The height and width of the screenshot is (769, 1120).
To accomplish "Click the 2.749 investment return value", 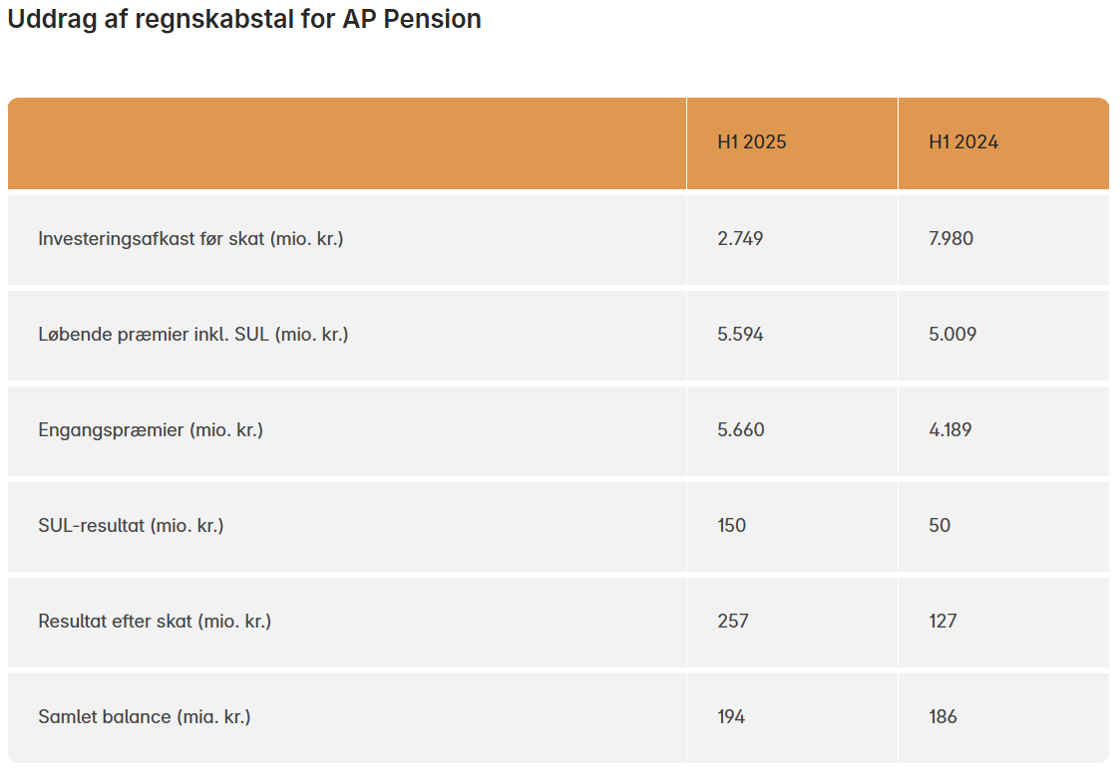I will (740, 239).
